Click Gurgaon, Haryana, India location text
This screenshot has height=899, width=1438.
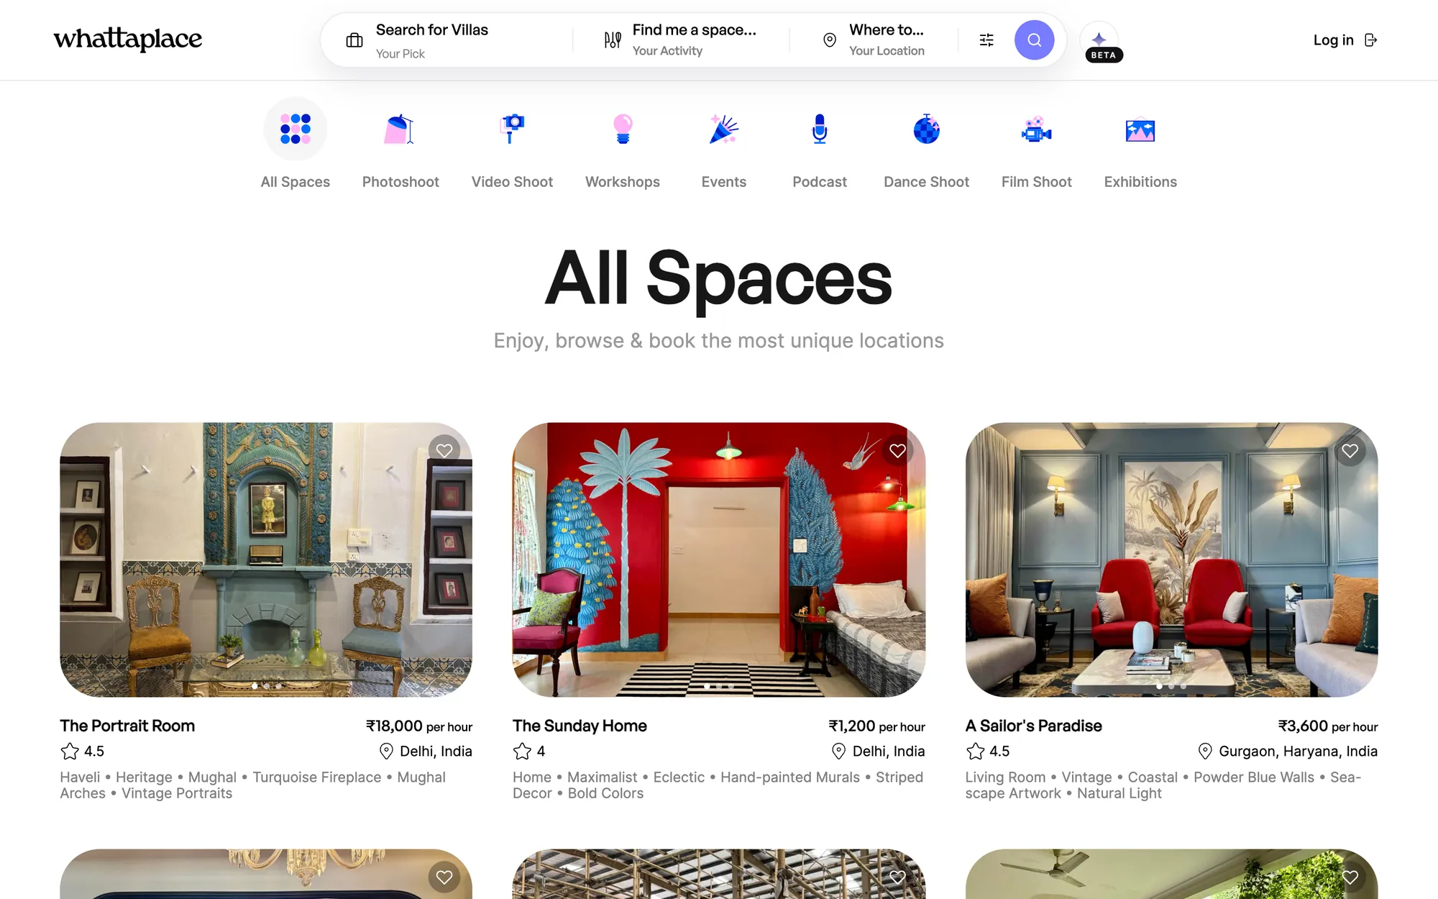click(x=1298, y=752)
